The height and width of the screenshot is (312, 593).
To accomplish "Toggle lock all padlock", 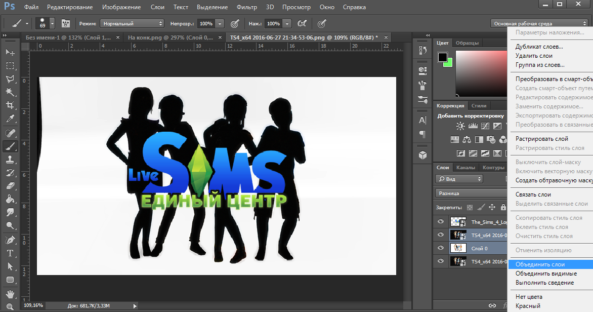I will pyautogui.click(x=503, y=207).
